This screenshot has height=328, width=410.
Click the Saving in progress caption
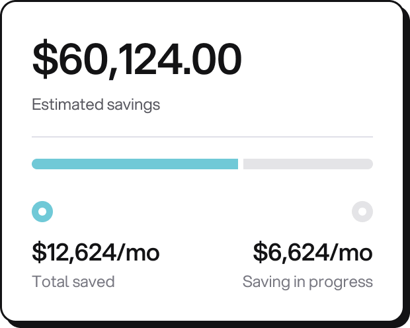click(x=307, y=282)
